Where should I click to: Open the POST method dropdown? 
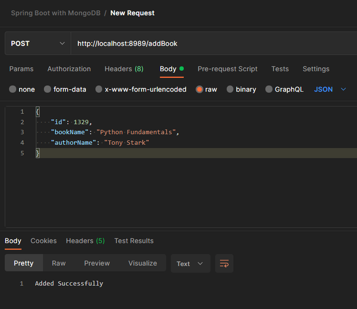click(38, 43)
